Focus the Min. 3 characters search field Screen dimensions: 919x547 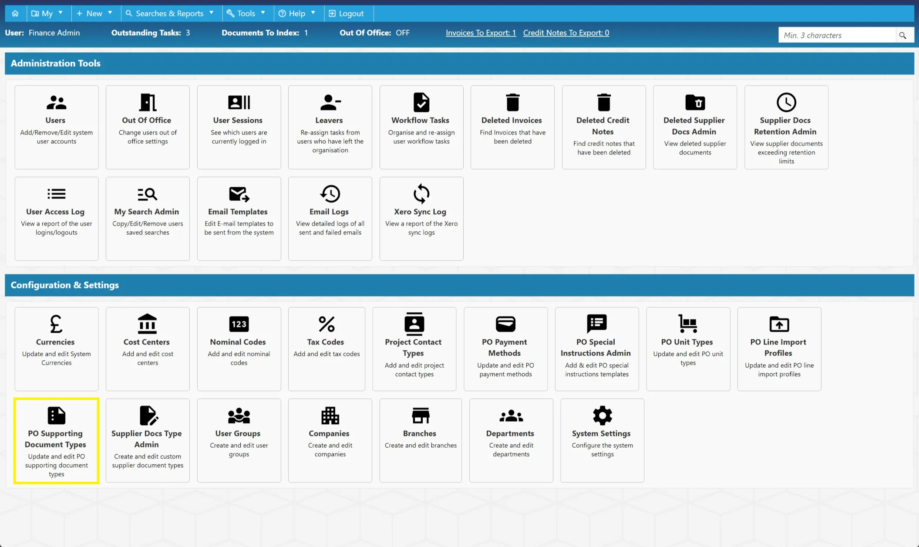[837, 35]
